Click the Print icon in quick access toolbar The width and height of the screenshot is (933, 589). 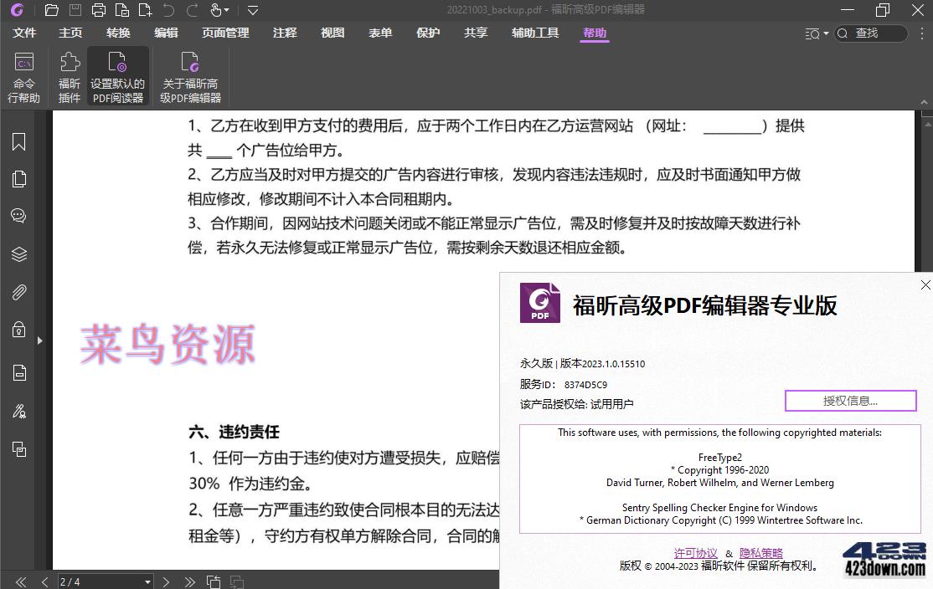tap(98, 10)
